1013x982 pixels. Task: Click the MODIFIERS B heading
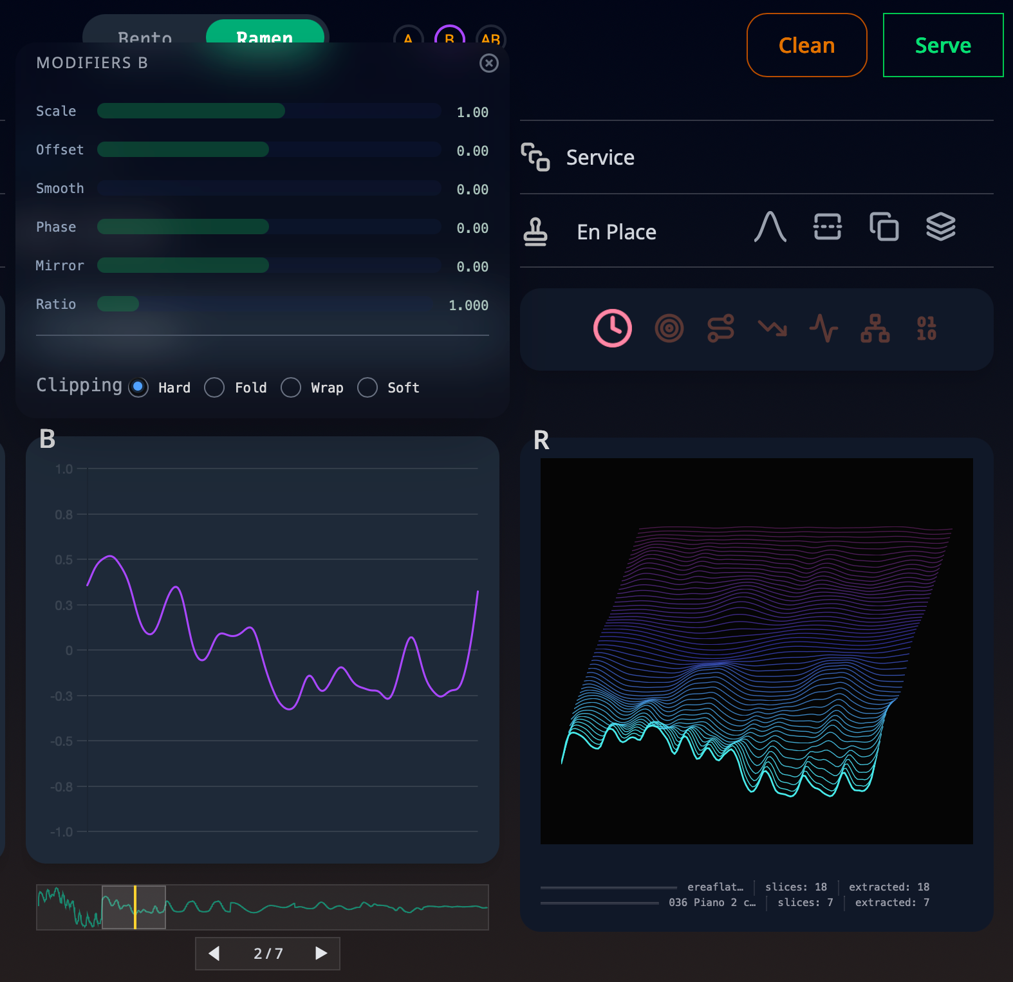[92, 62]
